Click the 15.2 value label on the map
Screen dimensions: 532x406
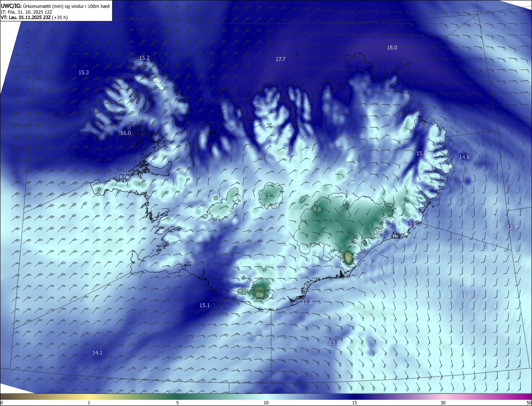[x=144, y=58]
